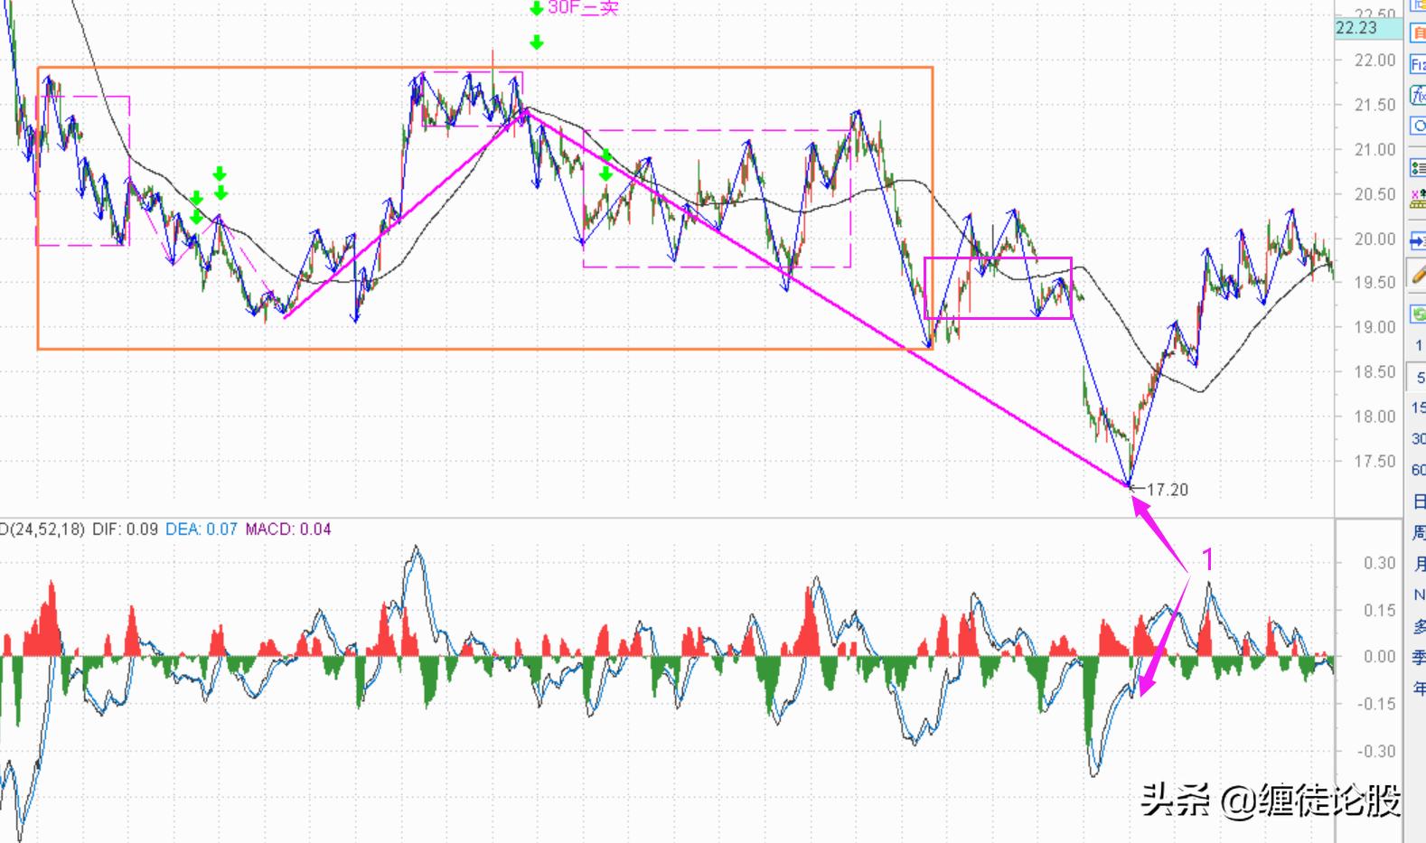The height and width of the screenshot is (843, 1426).
Task: Click the DIF: 0.09 indicator value
Action: [125, 529]
